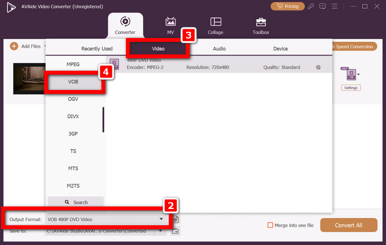Click the Pricing button
This screenshot has width=386, height=245.
(x=287, y=6)
